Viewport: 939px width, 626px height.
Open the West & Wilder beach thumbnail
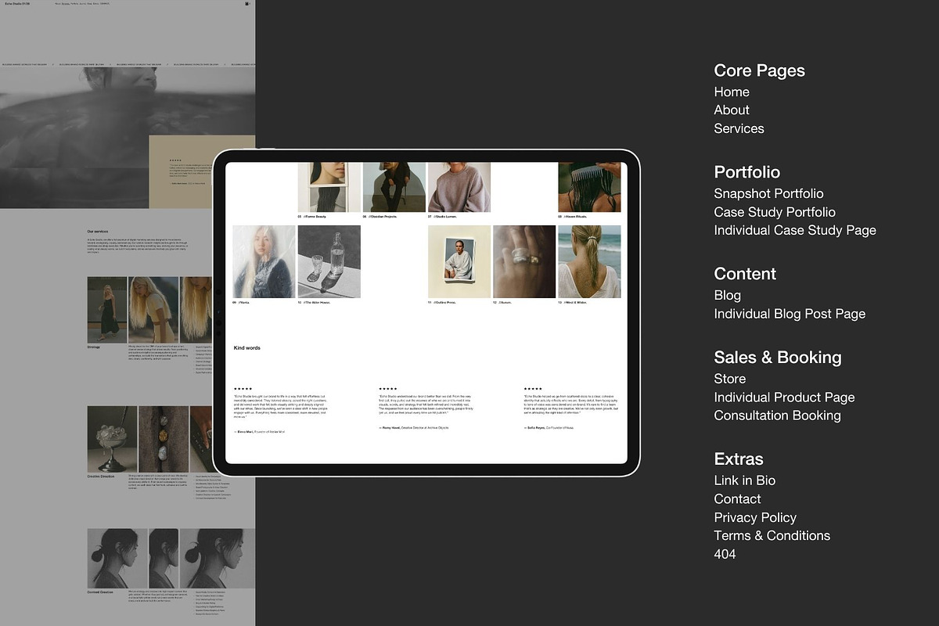[x=589, y=261]
